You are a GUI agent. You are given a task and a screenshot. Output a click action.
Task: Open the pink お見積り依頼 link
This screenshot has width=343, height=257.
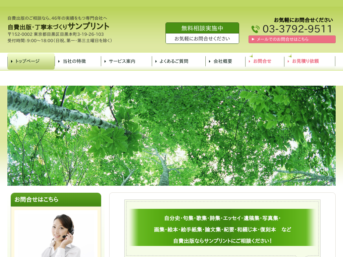click(x=305, y=61)
